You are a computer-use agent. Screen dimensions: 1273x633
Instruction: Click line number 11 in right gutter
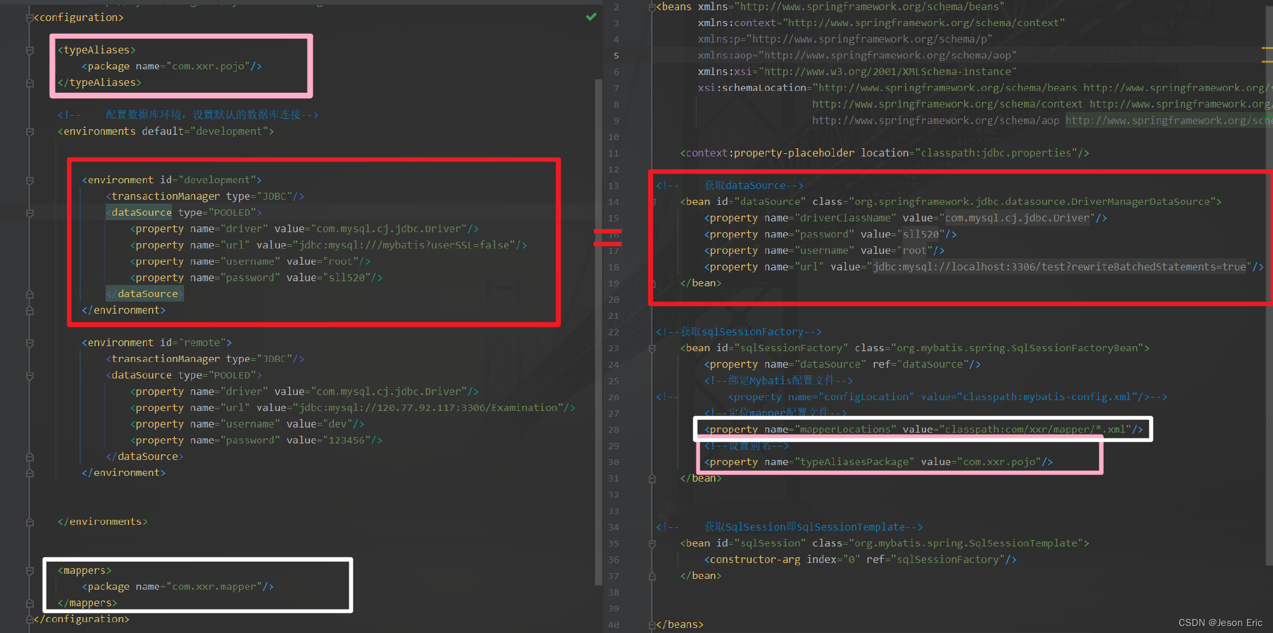(x=614, y=153)
